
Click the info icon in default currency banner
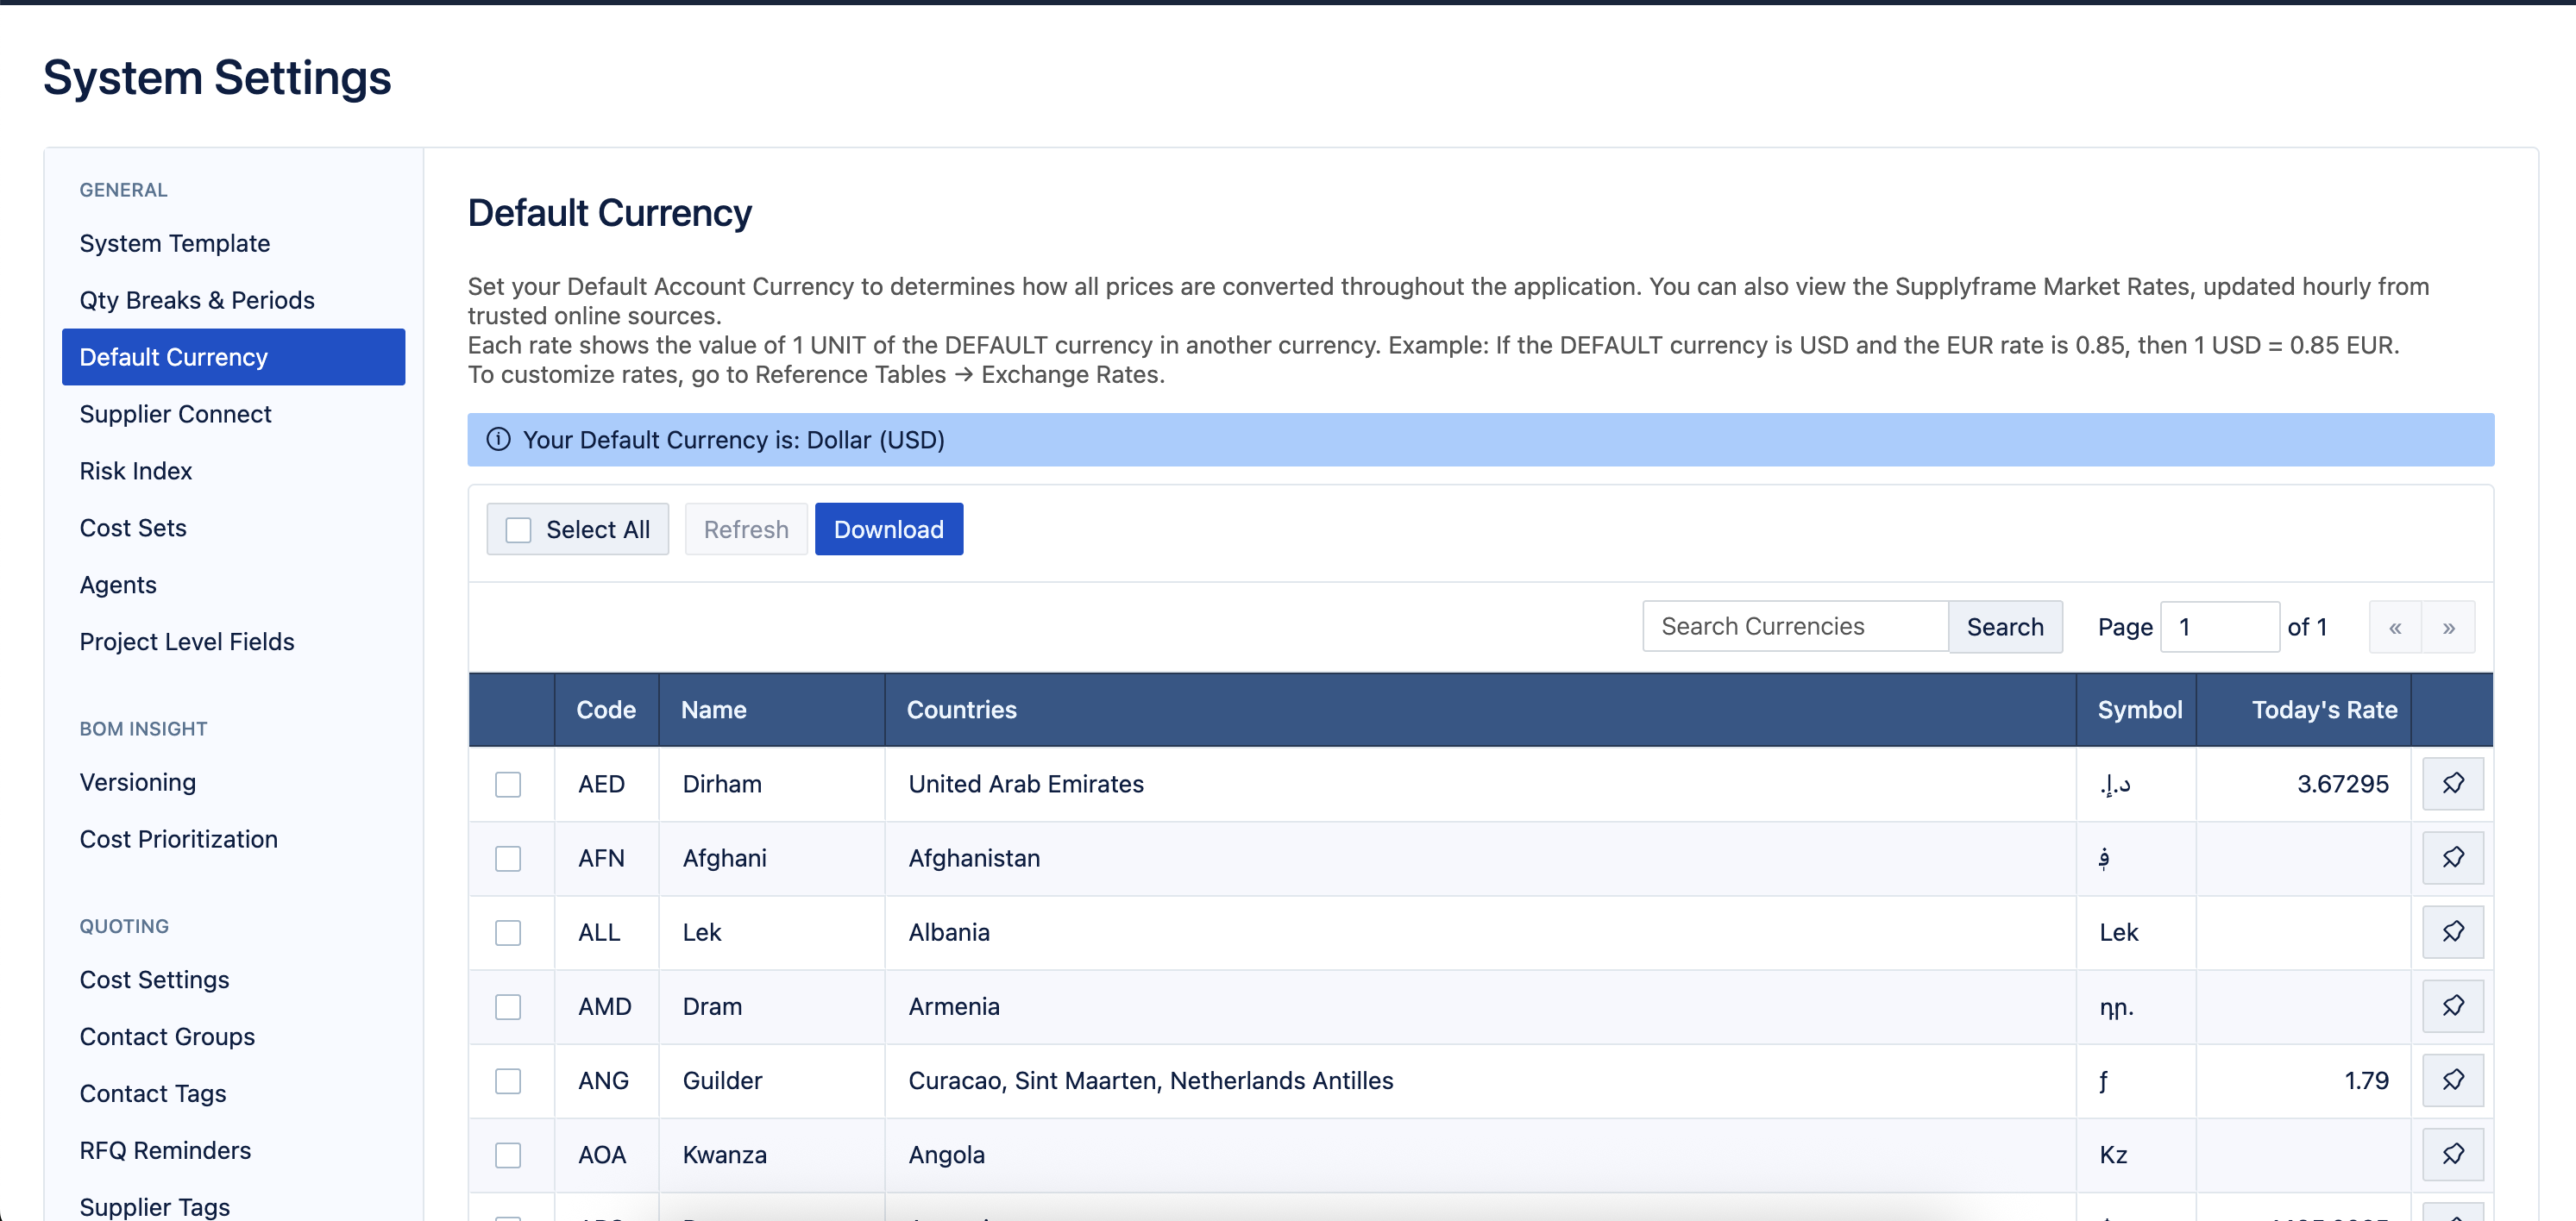[498, 440]
